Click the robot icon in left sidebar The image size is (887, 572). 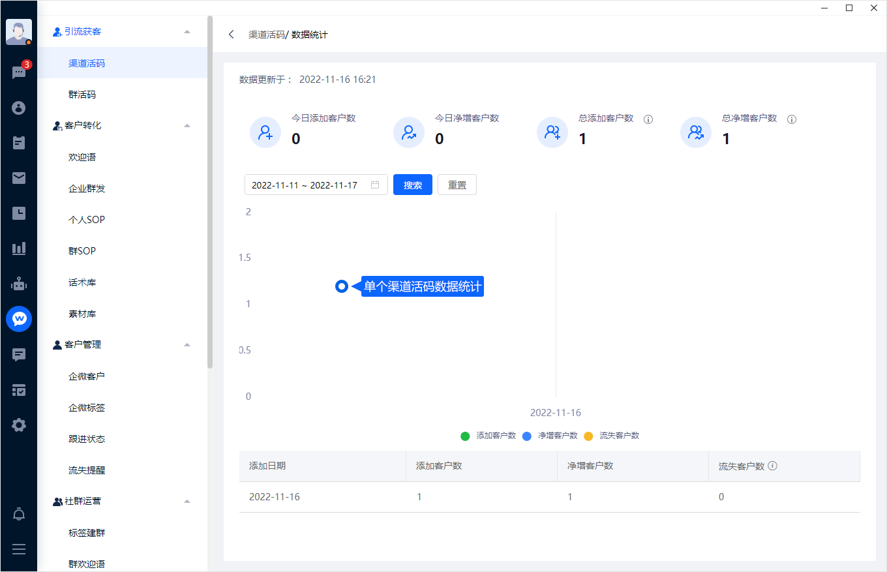(19, 284)
